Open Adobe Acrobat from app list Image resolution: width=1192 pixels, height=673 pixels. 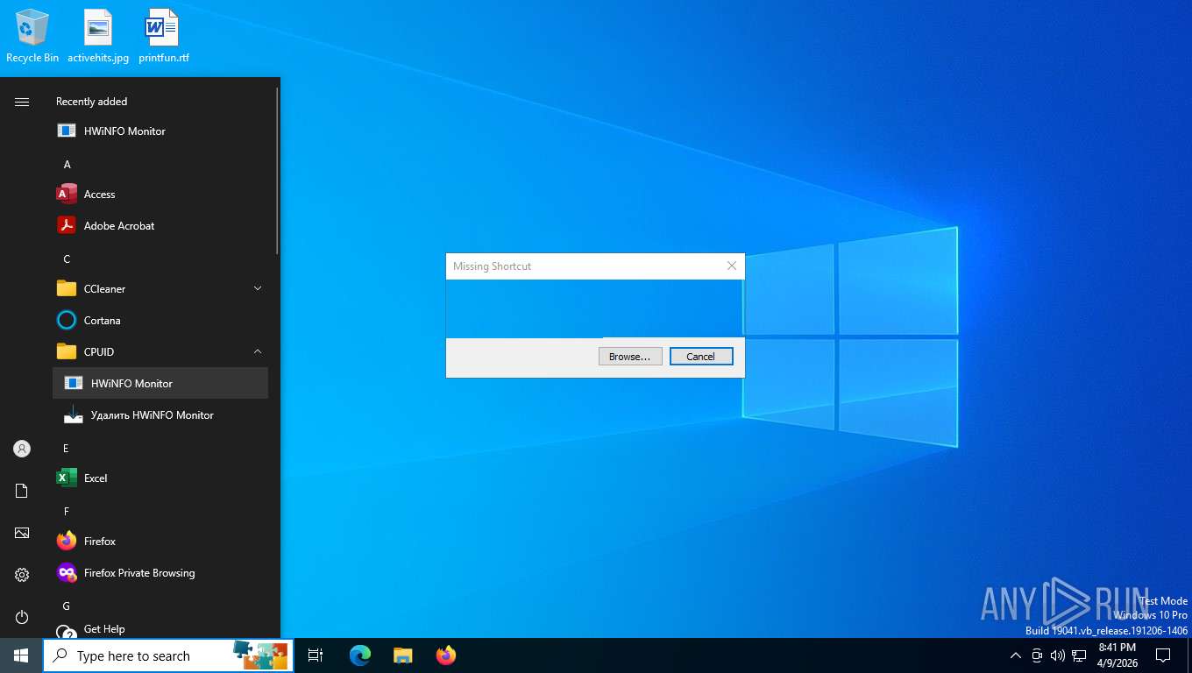[x=160, y=225]
